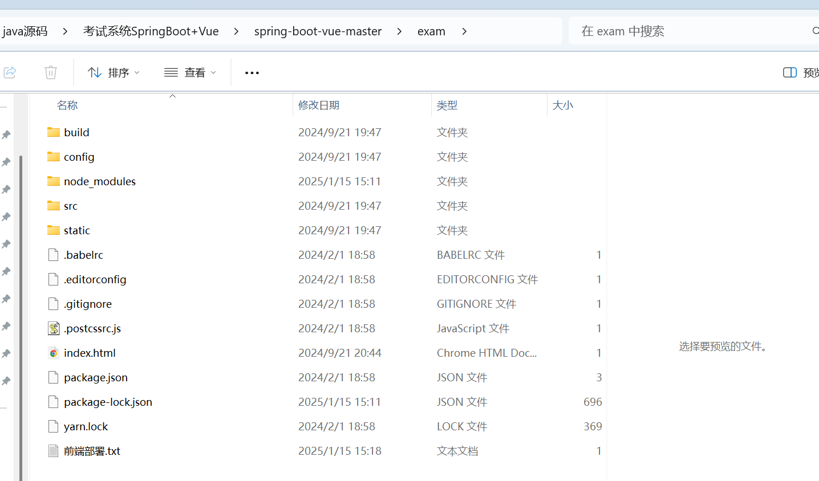819x481 pixels.
Task: Select the .babelrc file icon
Action: point(54,255)
